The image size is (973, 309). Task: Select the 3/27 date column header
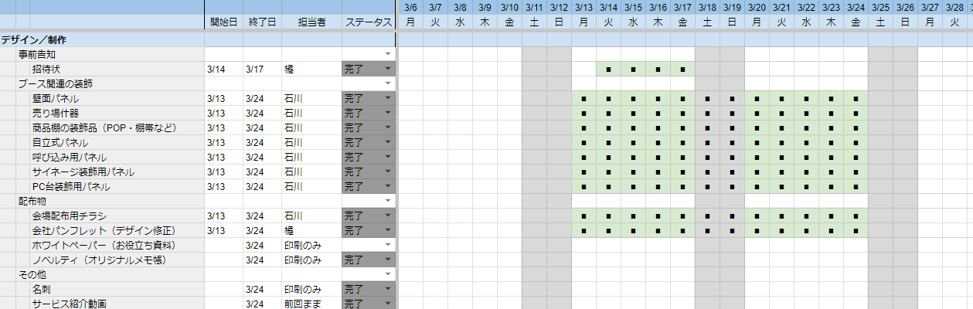click(930, 8)
